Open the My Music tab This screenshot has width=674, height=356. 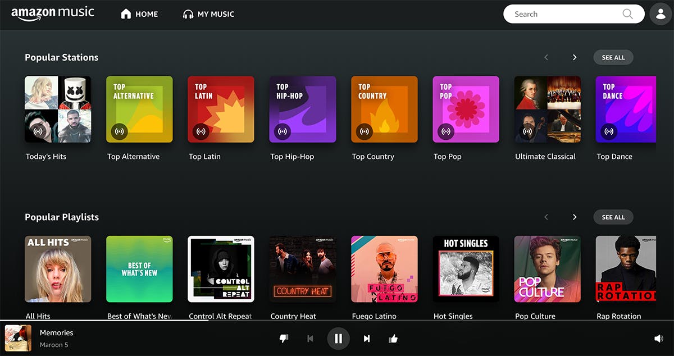tap(208, 14)
